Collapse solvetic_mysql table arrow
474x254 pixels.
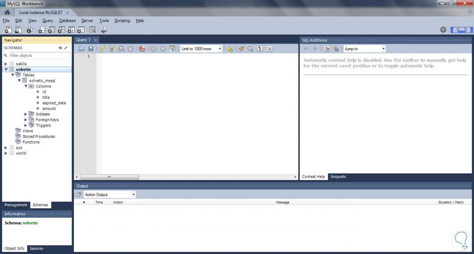19,81
